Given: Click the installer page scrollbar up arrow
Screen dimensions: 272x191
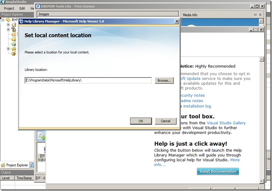Looking at the screenshot, I should (x=262, y=59).
